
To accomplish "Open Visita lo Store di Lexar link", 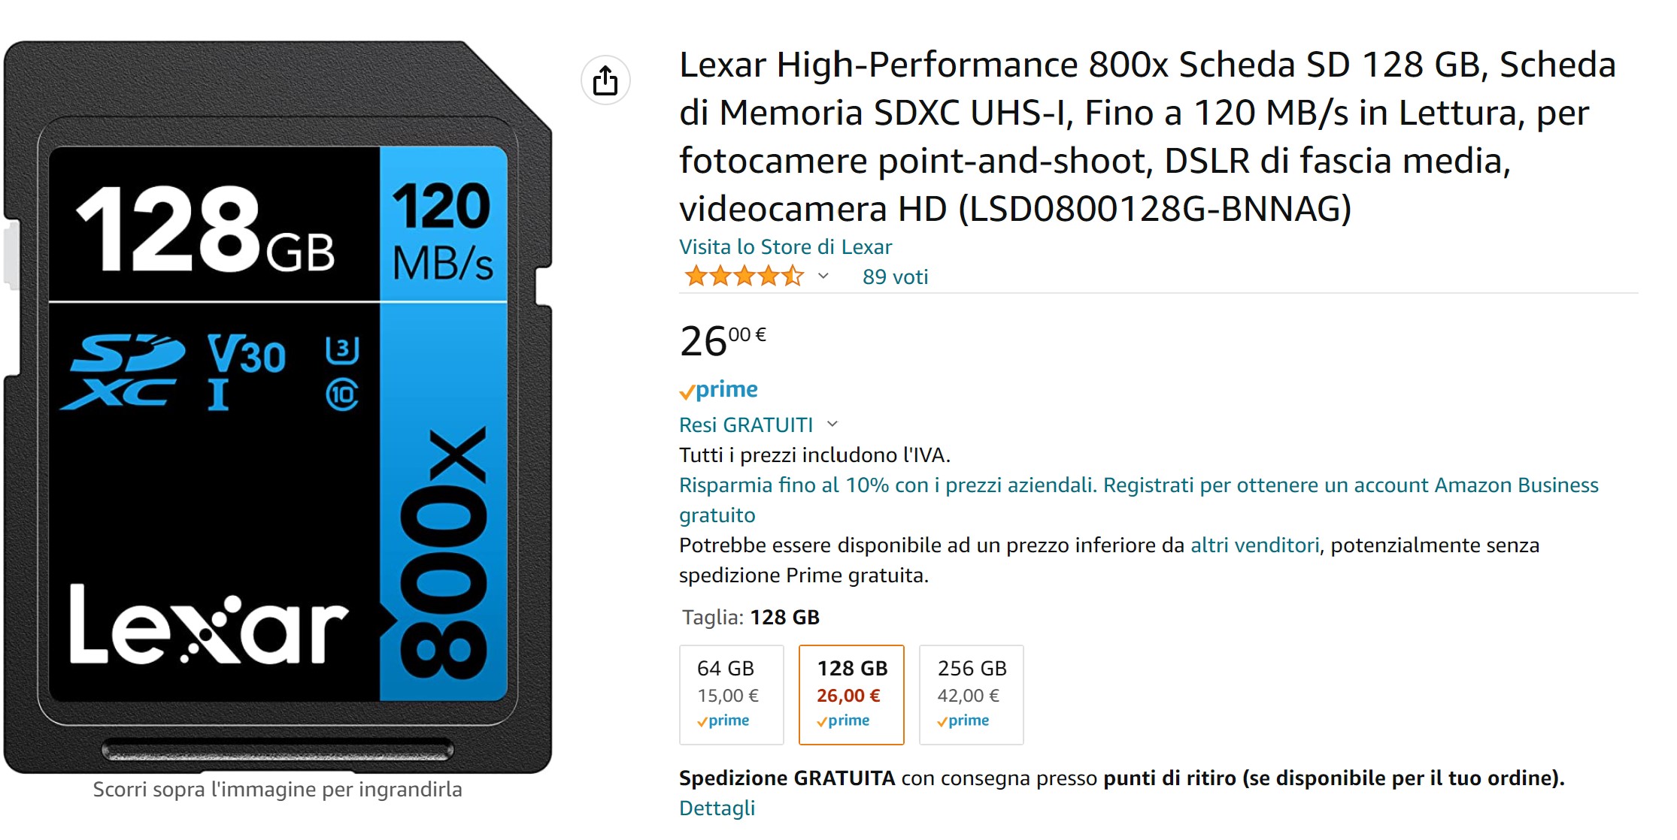I will [785, 247].
